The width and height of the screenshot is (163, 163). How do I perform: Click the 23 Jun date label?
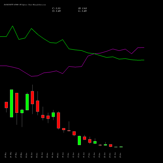pyautogui.click(x=110, y=155)
